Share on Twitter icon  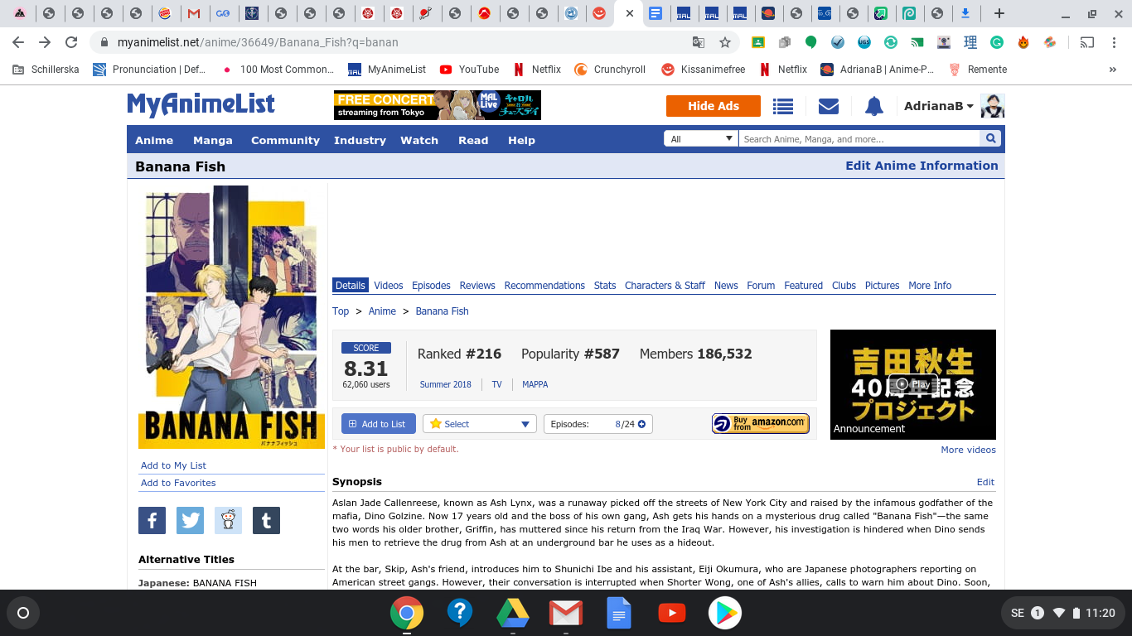coord(190,520)
